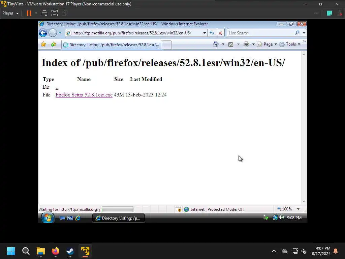Open the VMware Player menu

pos(10,13)
